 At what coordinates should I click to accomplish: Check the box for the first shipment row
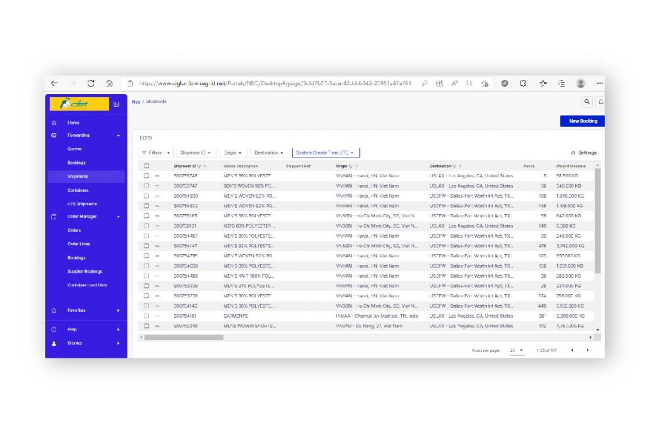point(146,176)
